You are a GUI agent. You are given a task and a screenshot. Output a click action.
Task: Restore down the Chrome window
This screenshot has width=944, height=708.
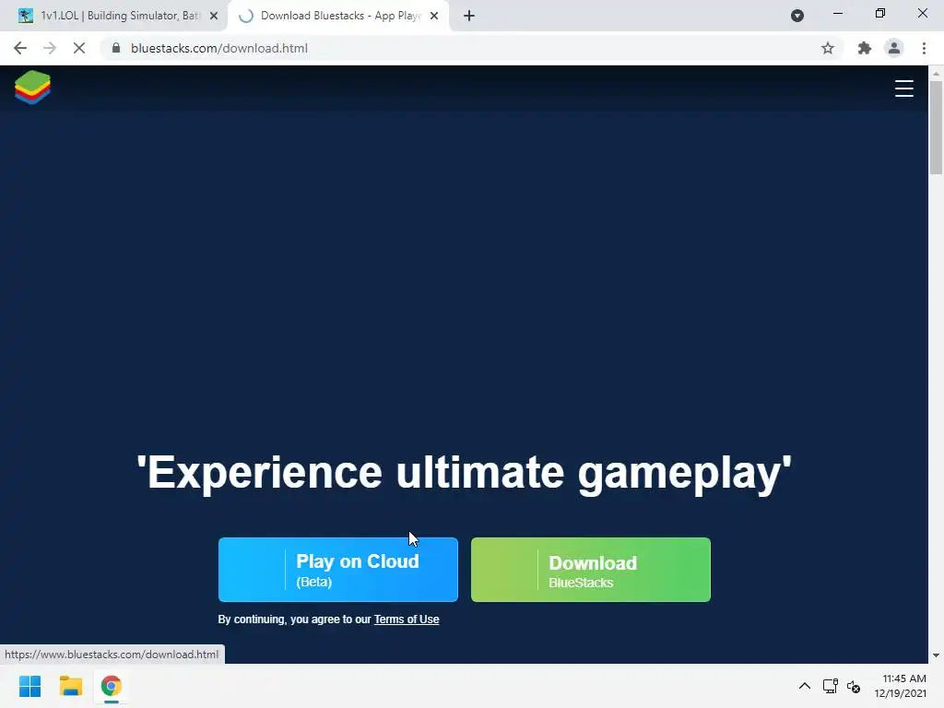880,13
